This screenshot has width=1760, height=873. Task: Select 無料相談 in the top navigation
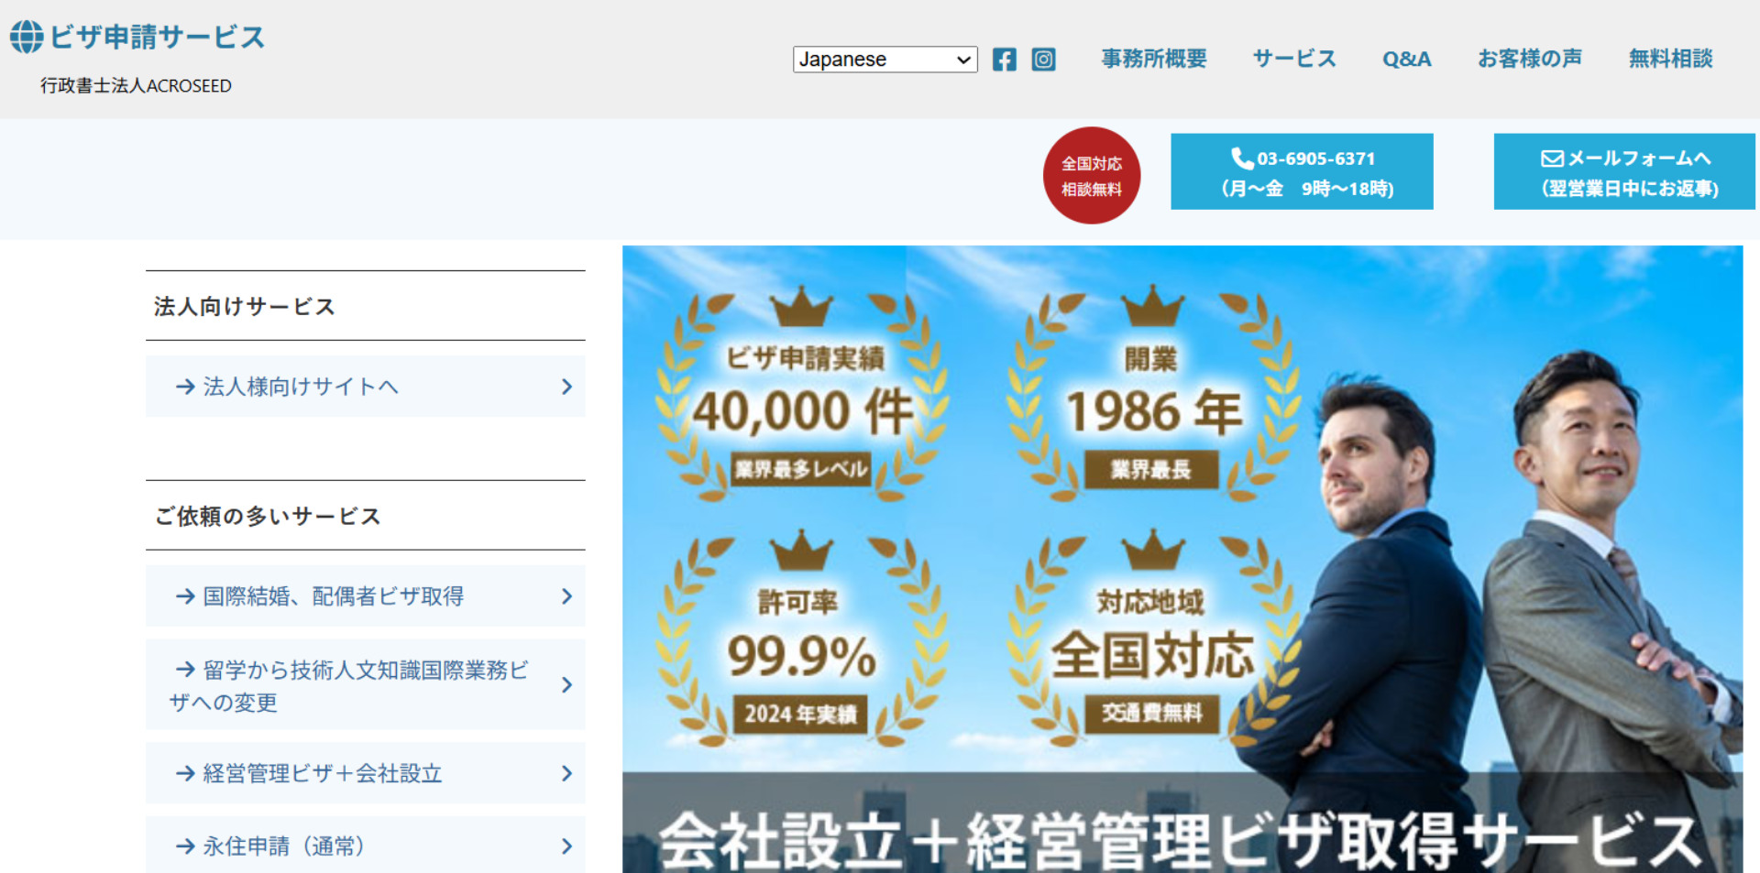point(1669,59)
